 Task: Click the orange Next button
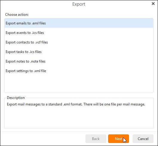[119, 139]
